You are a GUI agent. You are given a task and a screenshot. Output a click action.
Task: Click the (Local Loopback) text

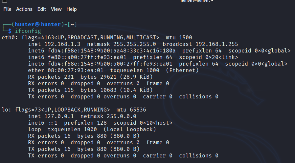(x=130, y=130)
